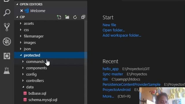Collapse all folders in CIP explorer

(x=83, y=17)
